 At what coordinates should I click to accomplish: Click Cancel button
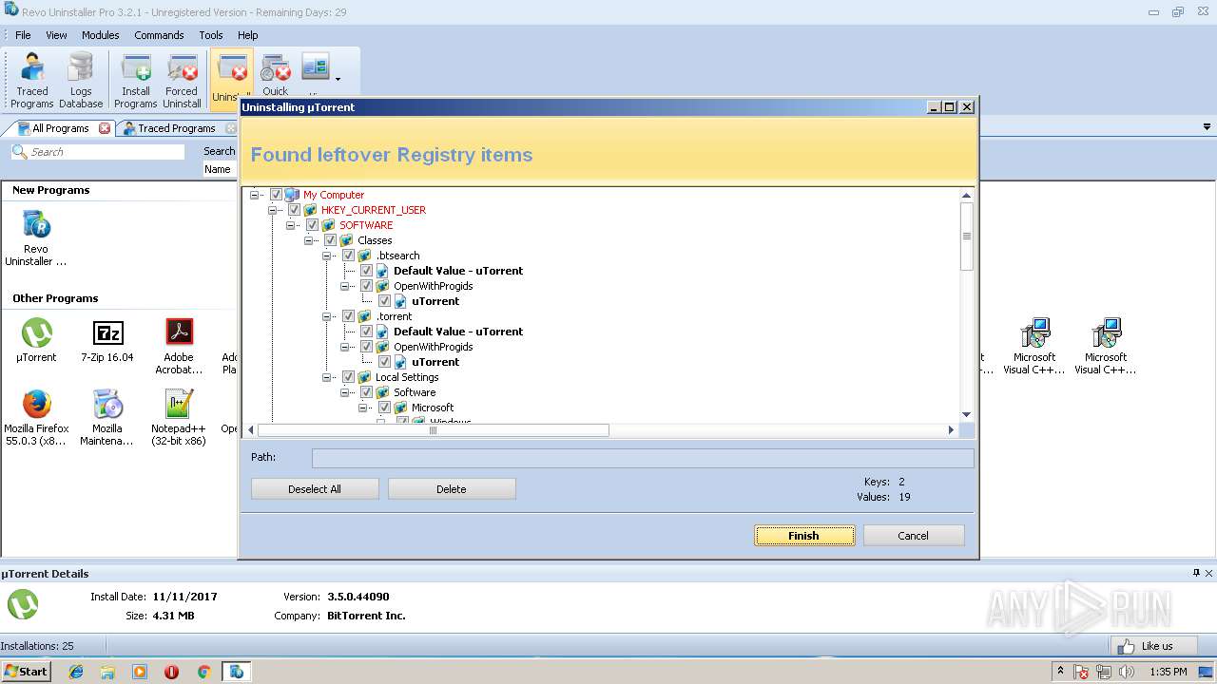[x=914, y=536]
